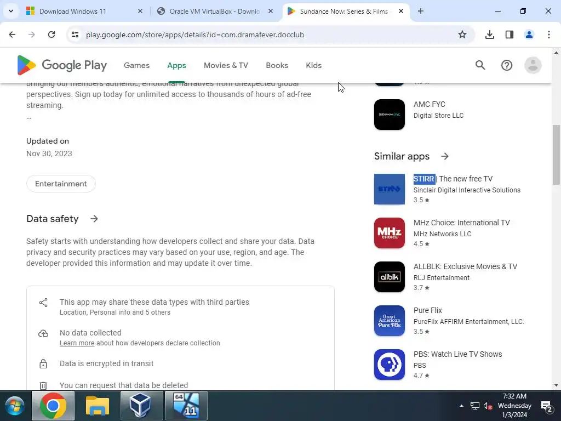Click the 'Digital Store LLC' developer name

click(439, 116)
